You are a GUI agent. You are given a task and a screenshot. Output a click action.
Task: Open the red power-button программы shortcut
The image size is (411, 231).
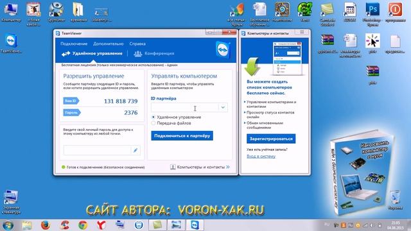(396, 12)
